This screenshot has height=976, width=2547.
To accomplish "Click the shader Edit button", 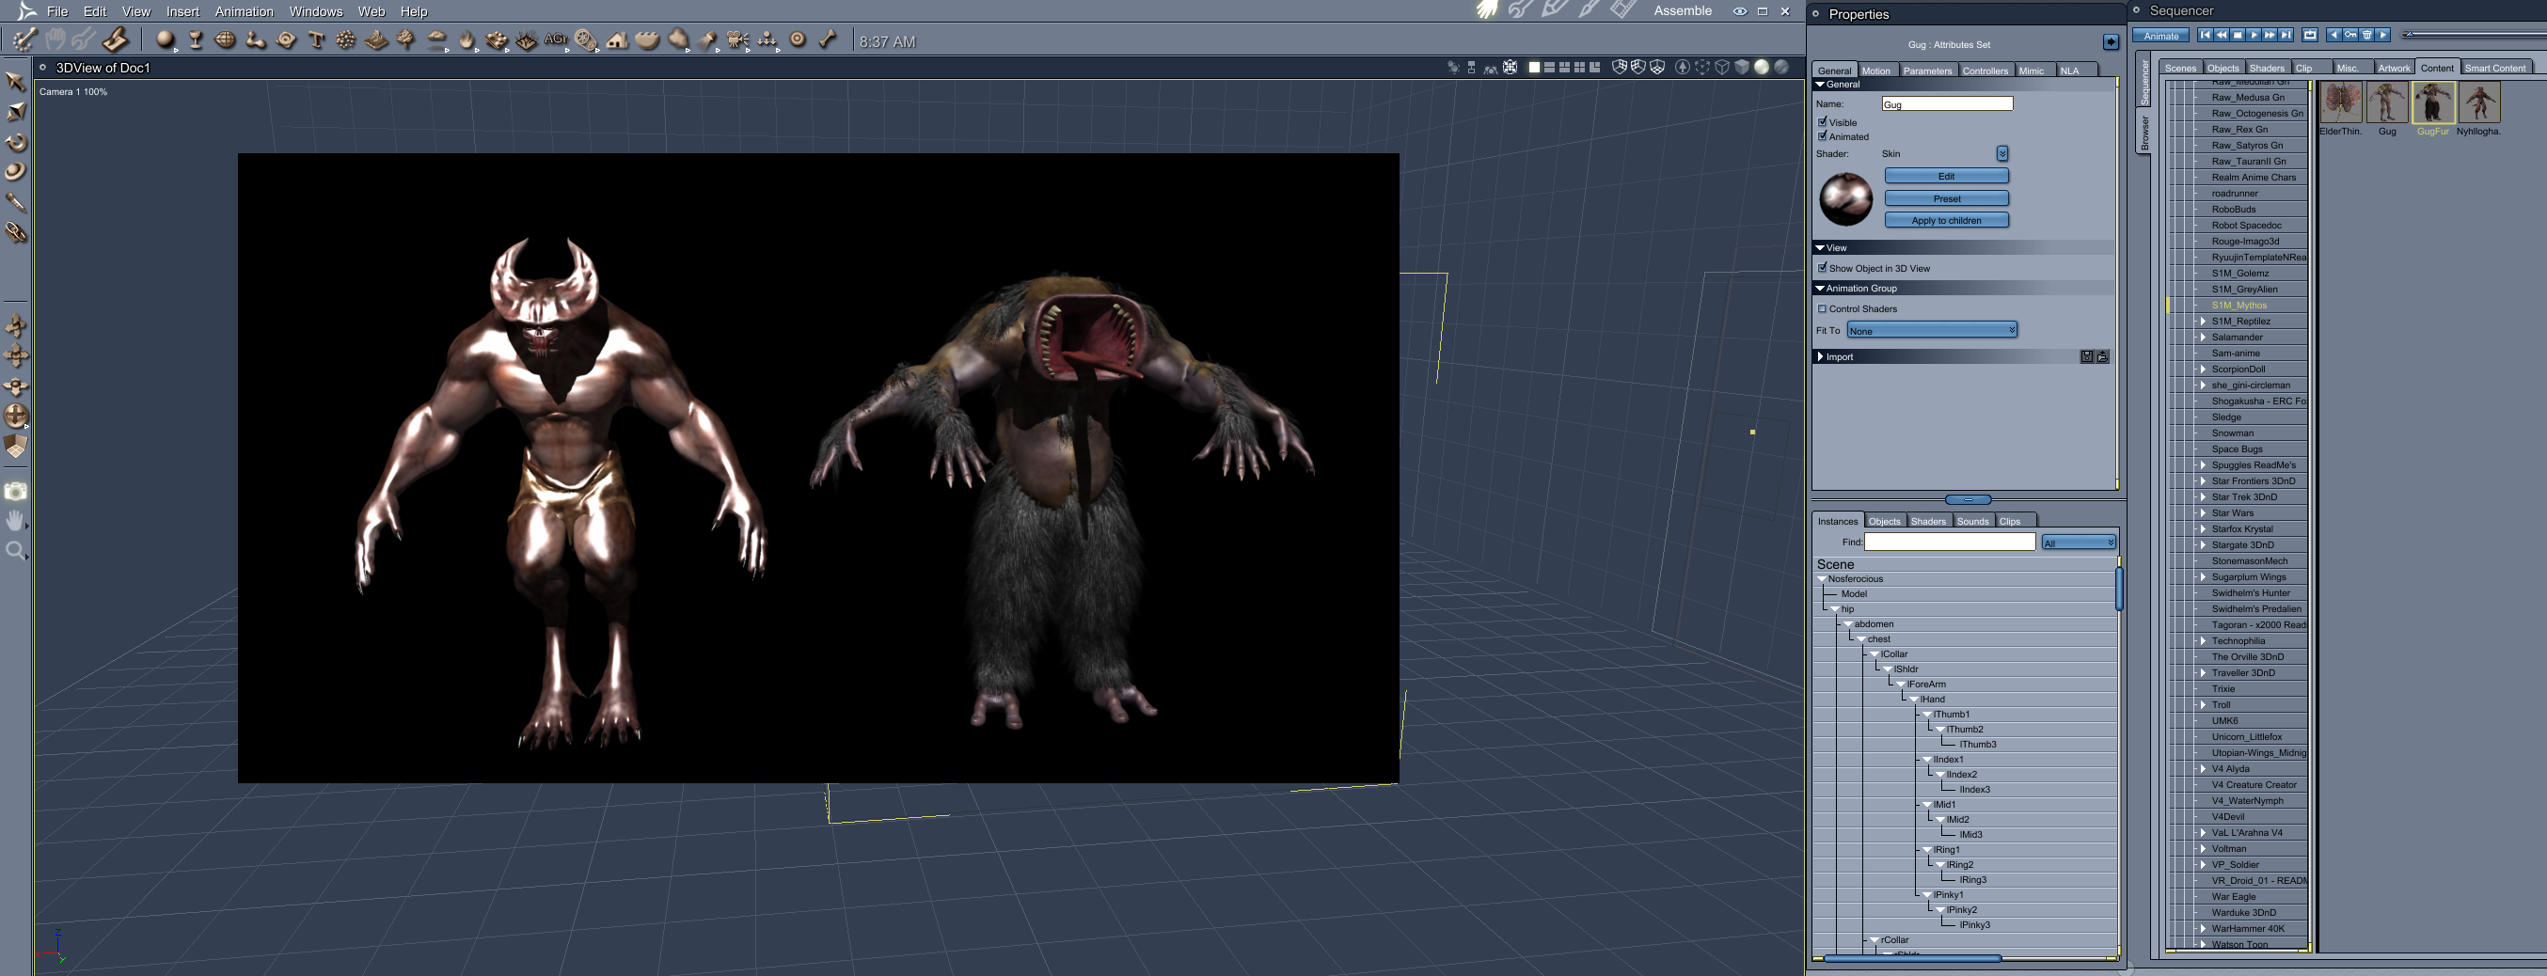I will (x=1946, y=176).
